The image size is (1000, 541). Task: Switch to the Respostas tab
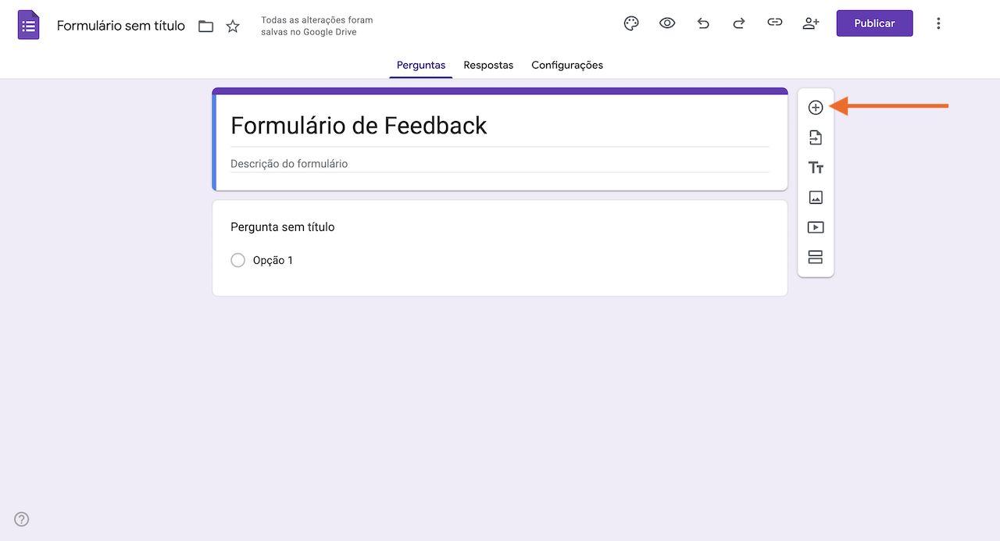pos(488,65)
